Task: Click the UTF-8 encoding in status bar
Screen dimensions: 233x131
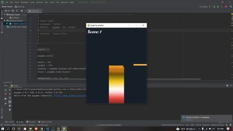Action: pos(198,125)
